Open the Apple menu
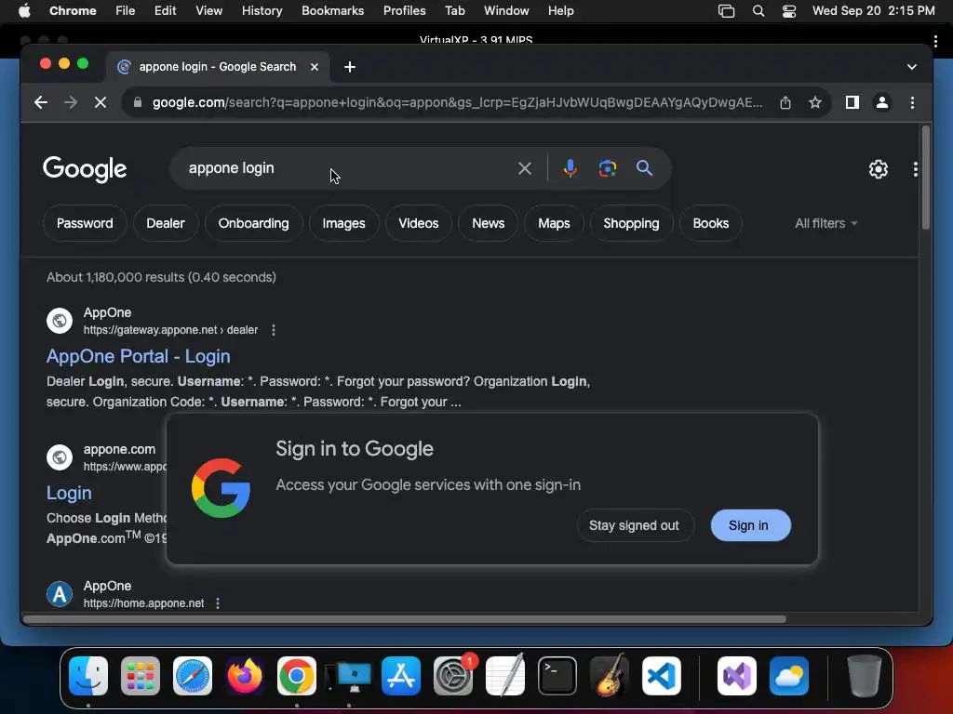 point(24,11)
